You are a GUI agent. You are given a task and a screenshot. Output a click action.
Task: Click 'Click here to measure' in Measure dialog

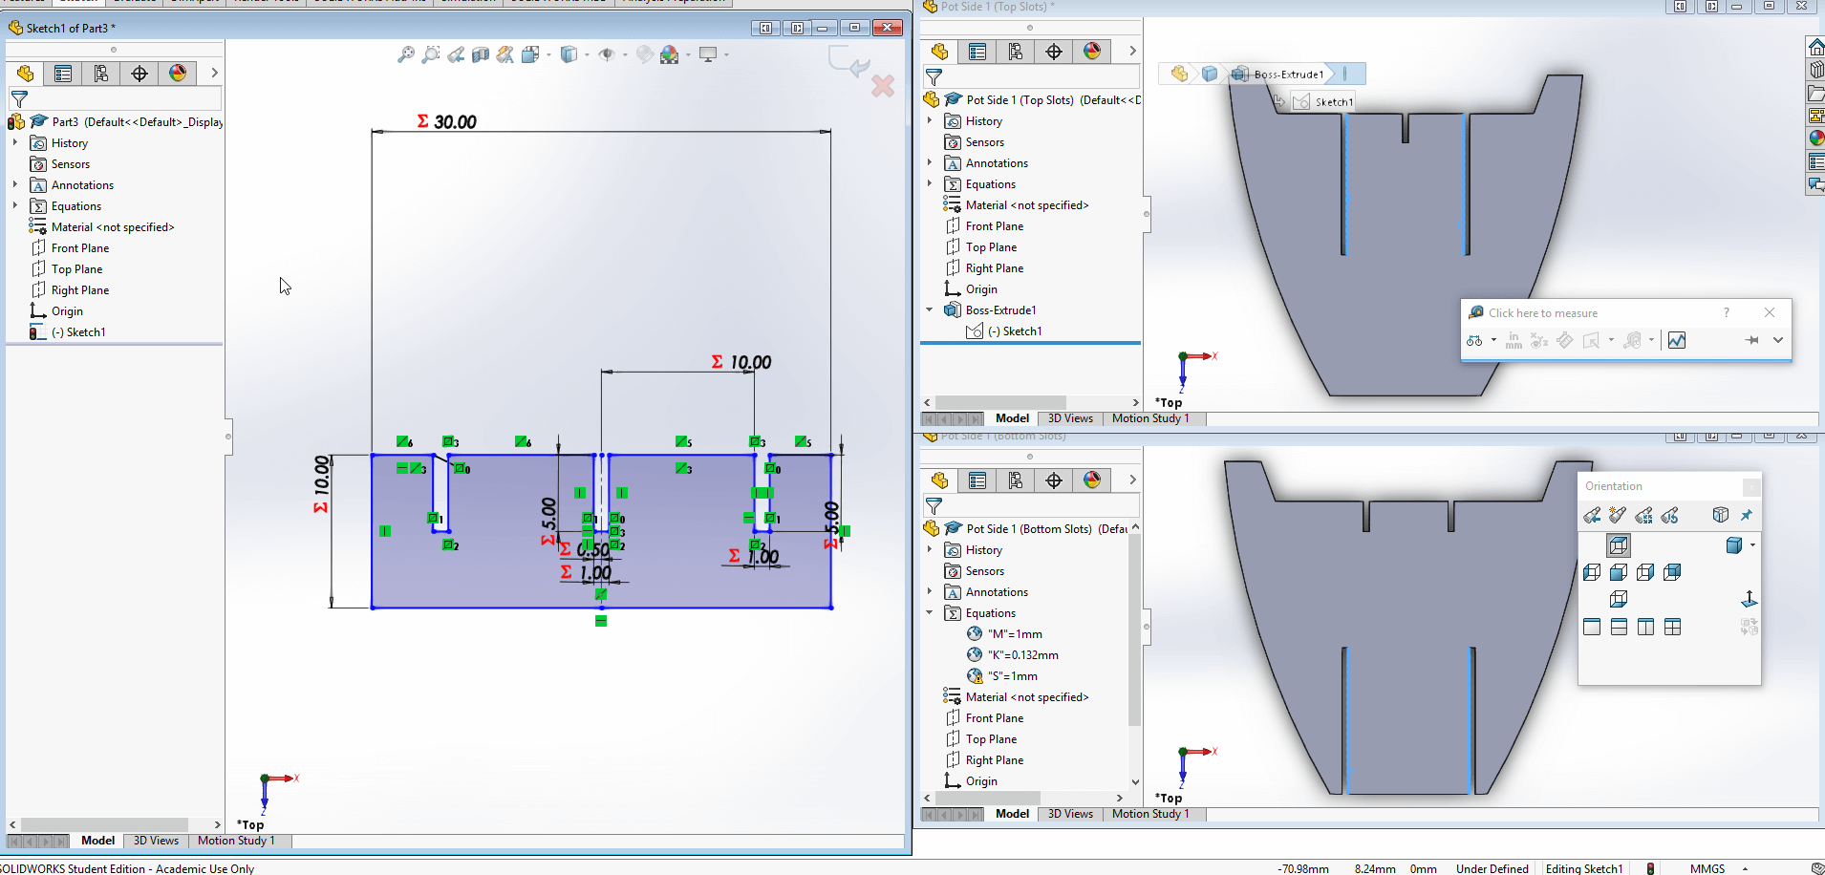click(x=1542, y=313)
